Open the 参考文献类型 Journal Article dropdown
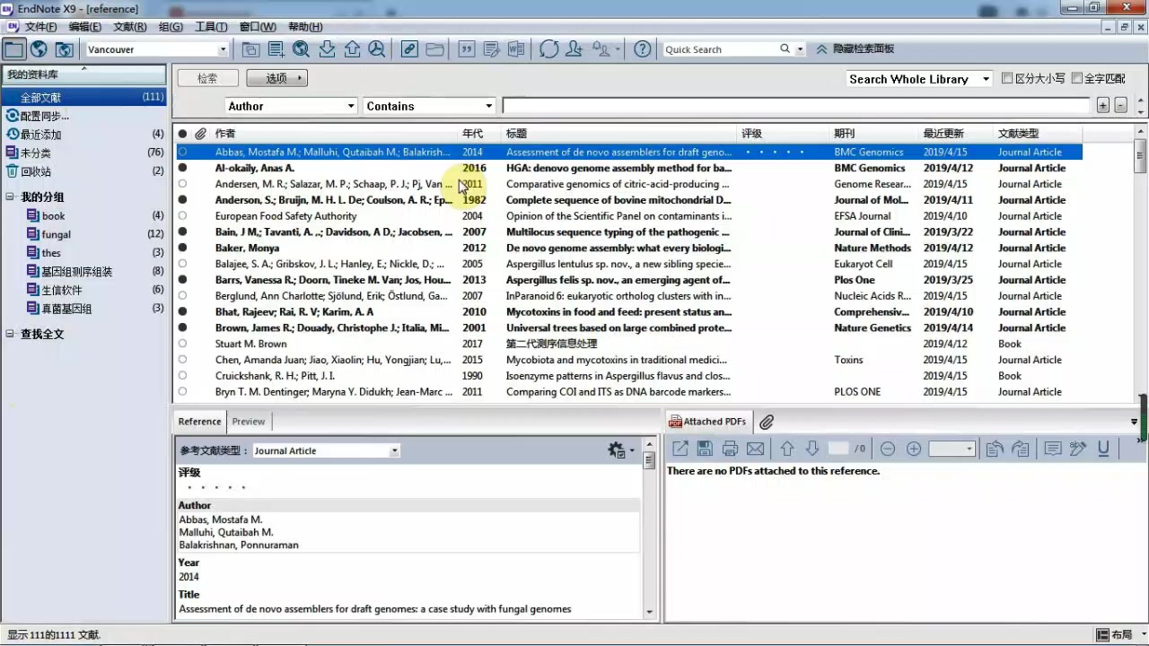The width and height of the screenshot is (1149, 646). (394, 451)
